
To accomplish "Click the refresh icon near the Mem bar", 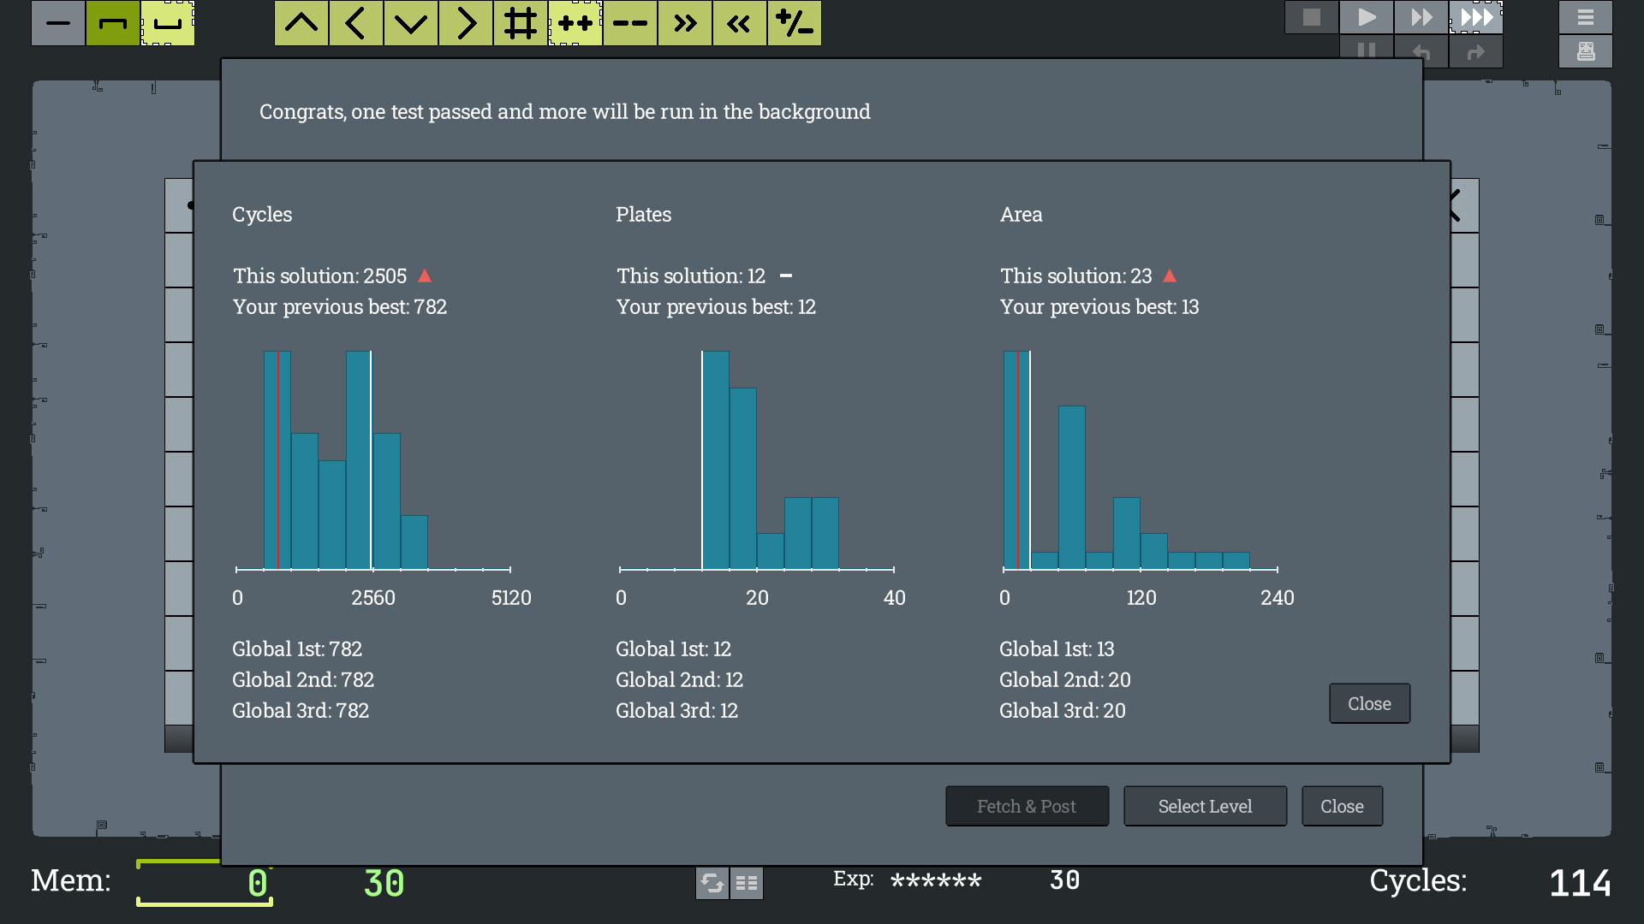I will tap(712, 883).
